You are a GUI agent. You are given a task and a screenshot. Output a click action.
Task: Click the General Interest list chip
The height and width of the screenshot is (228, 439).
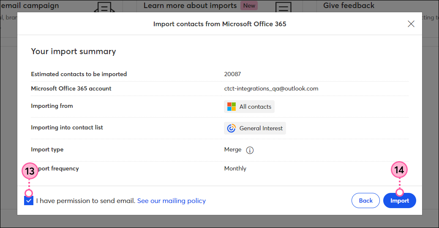(x=255, y=128)
